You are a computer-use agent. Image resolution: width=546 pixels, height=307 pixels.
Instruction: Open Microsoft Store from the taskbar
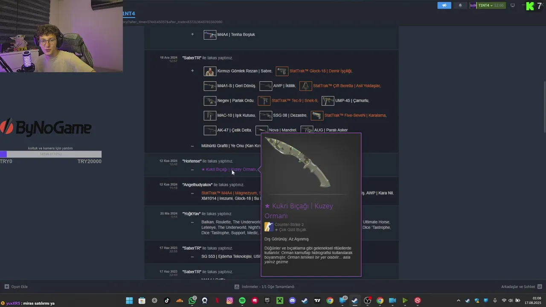tap(142, 301)
